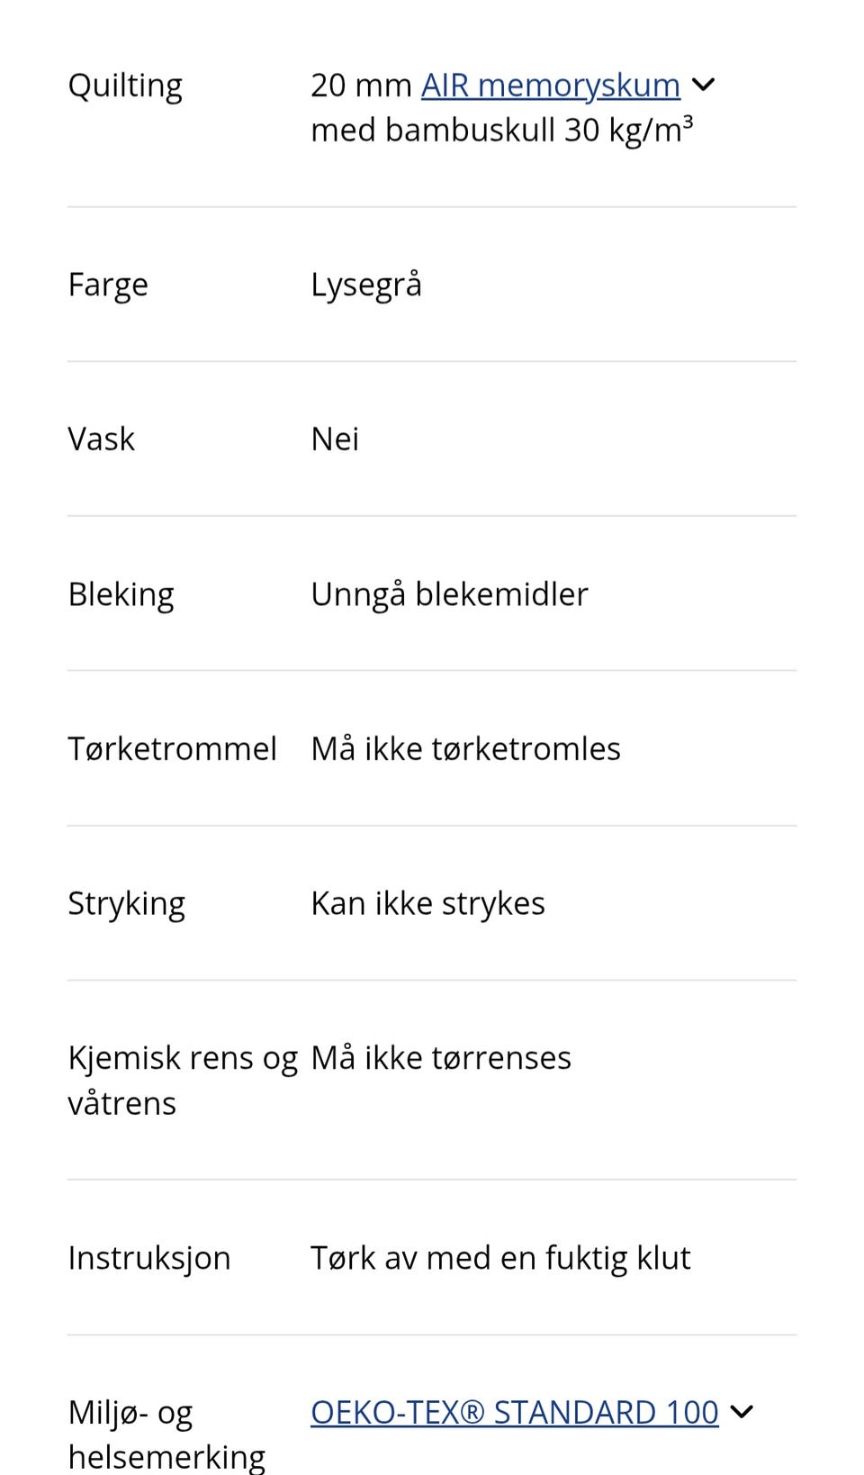Select the 'Nei' wash value
864x1475 pixels.
[x=335, y=439]
